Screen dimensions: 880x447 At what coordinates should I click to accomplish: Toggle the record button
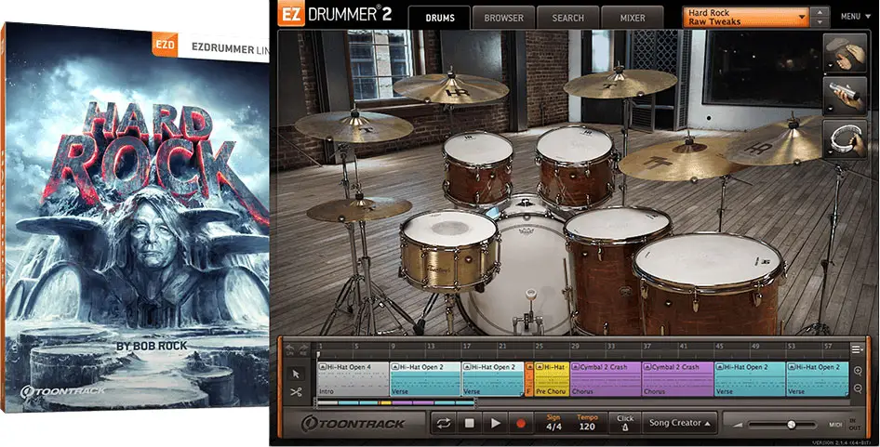tap(521, 424)
